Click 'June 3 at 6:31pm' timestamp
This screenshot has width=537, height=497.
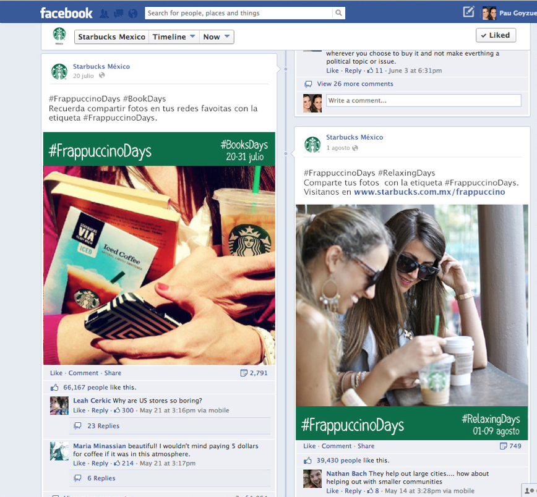[415, 70]
